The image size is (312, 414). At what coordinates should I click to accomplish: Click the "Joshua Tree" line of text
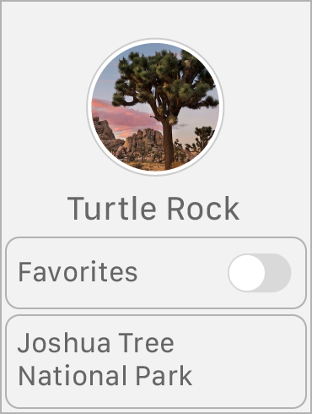tap(96, 342)
